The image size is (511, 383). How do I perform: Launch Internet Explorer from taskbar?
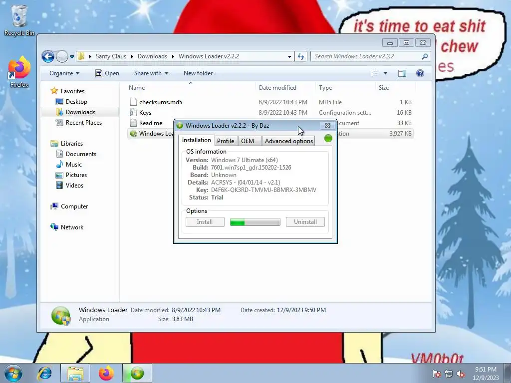tap(44, 373)
